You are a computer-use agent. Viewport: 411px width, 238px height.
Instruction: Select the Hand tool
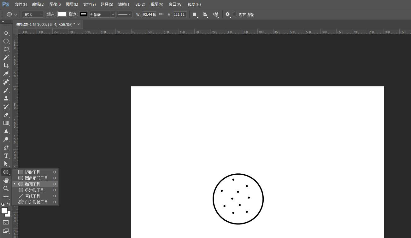pyautogui.click(x=6, y=180)
